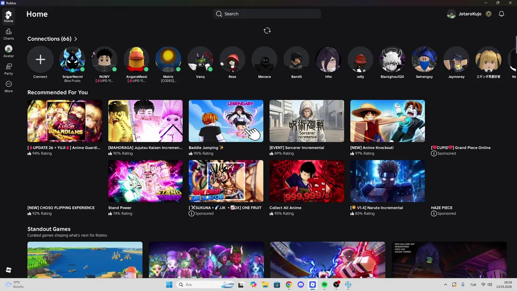Open Blackghoul120's connection avatar
Screen dimensions: 517x291
click(392, 60)
